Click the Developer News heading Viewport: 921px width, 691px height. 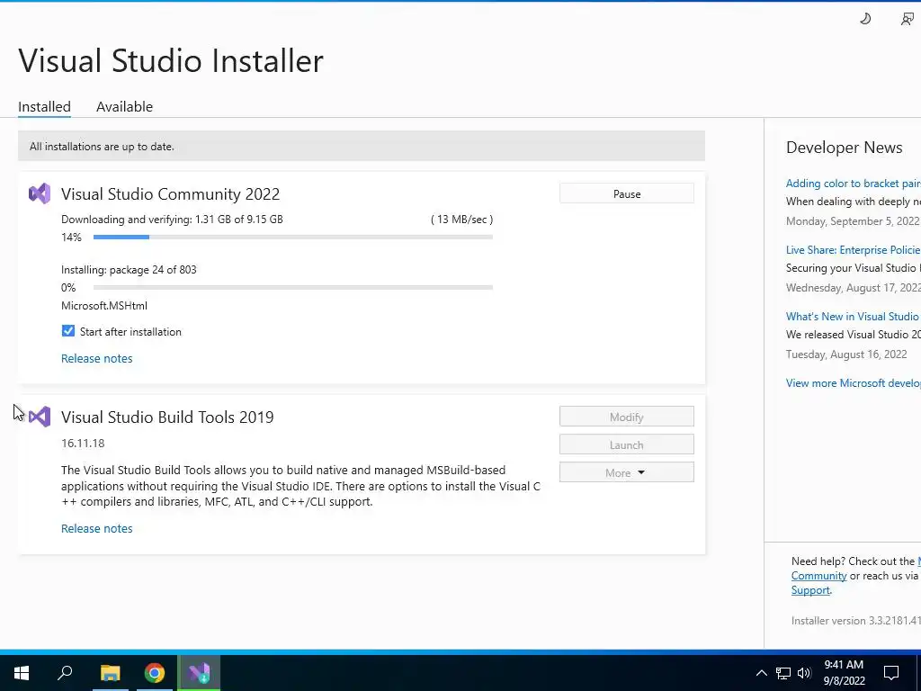click(x=844, y=147)
